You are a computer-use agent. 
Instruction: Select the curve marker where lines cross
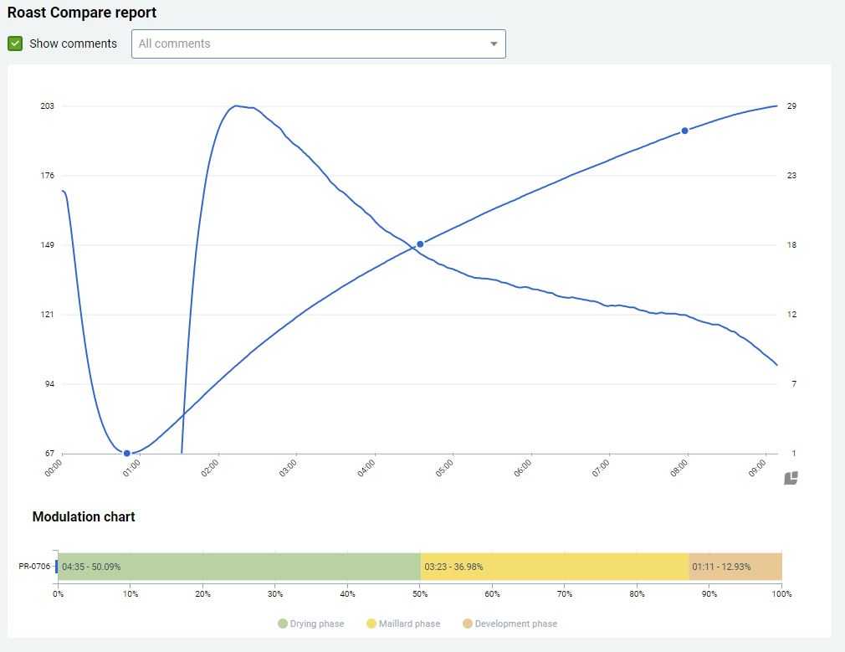pos(420,244)
